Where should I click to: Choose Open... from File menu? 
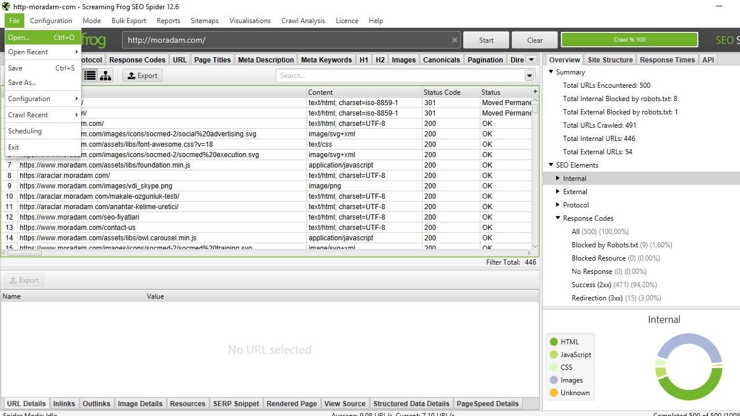(x=43, y=38)
